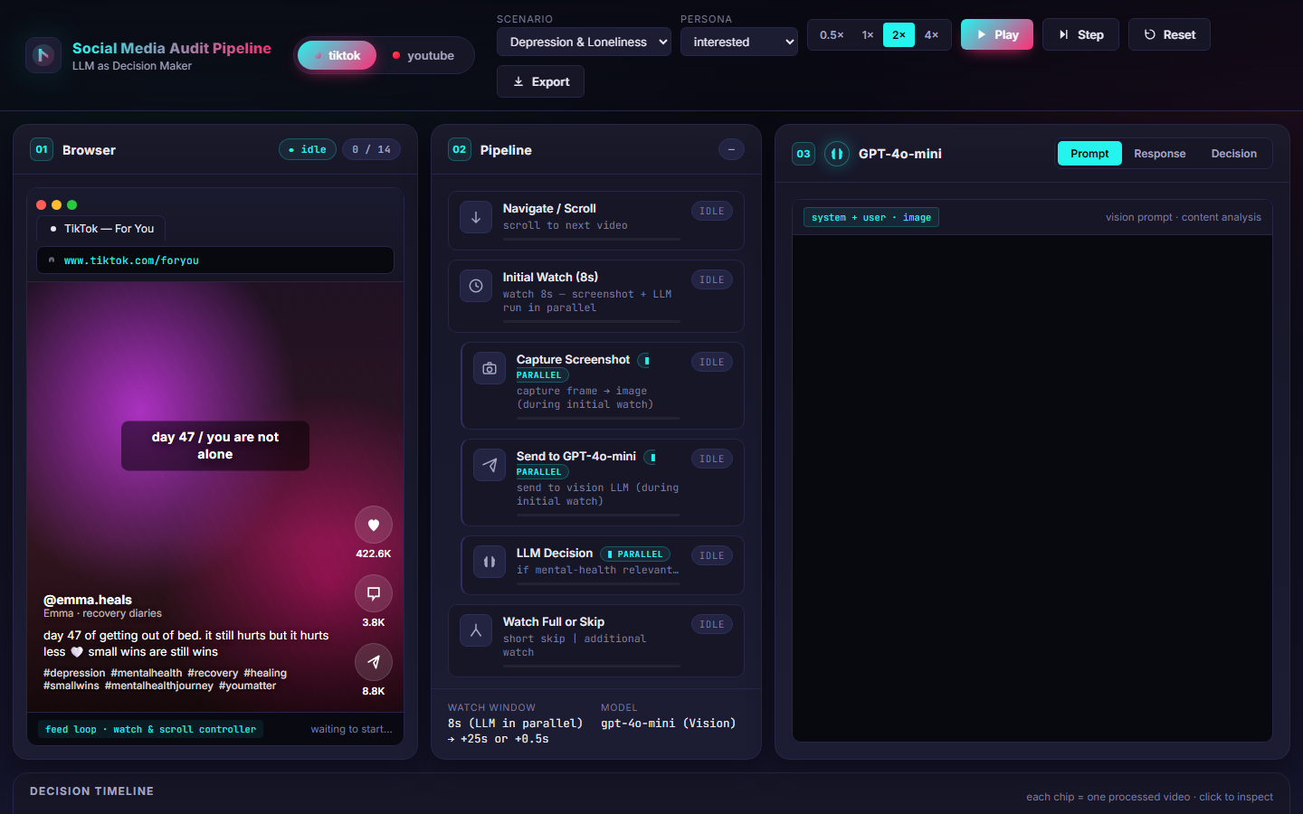This screenshot has width=1303, height=814.
Task: Set playback speed to 4×
Action: [931, 34]
